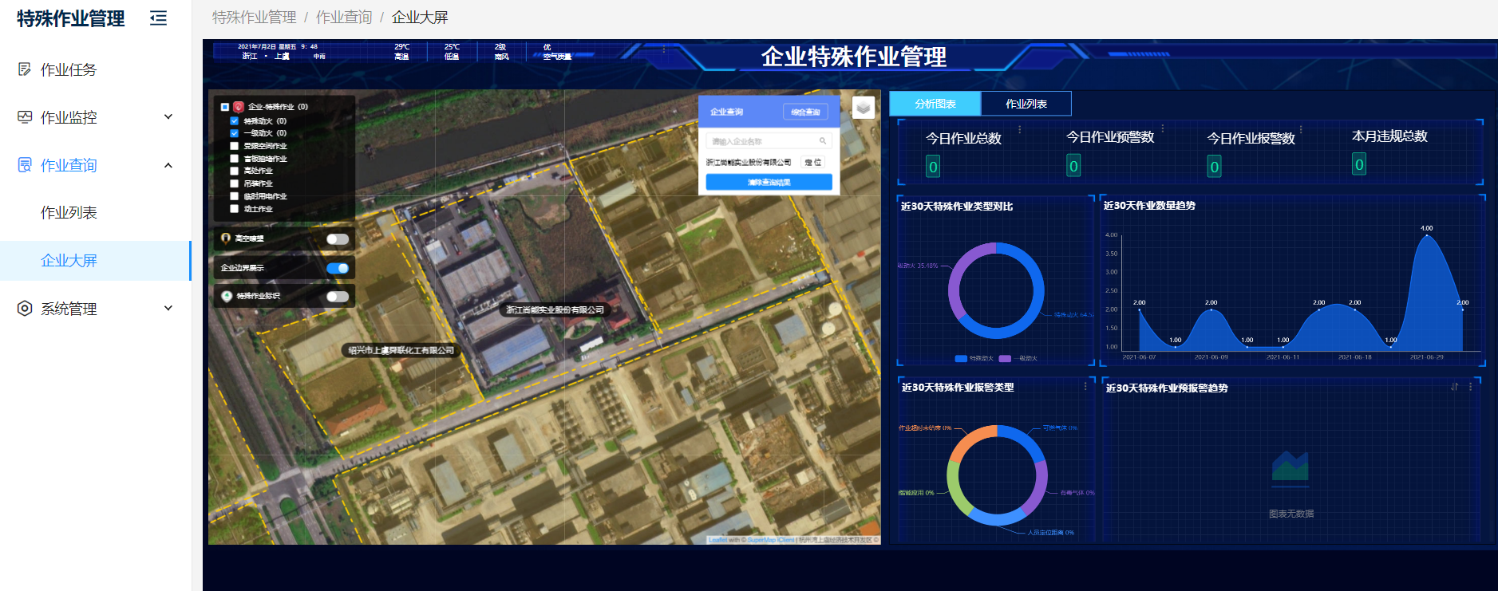
Task: Click the 定位 button beside company name
Action: [812, 163]
